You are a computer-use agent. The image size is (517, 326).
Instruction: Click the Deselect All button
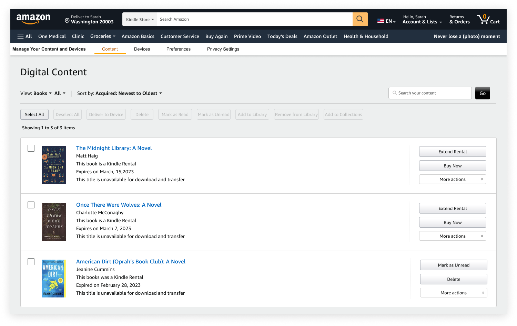(x=68, y=115)
